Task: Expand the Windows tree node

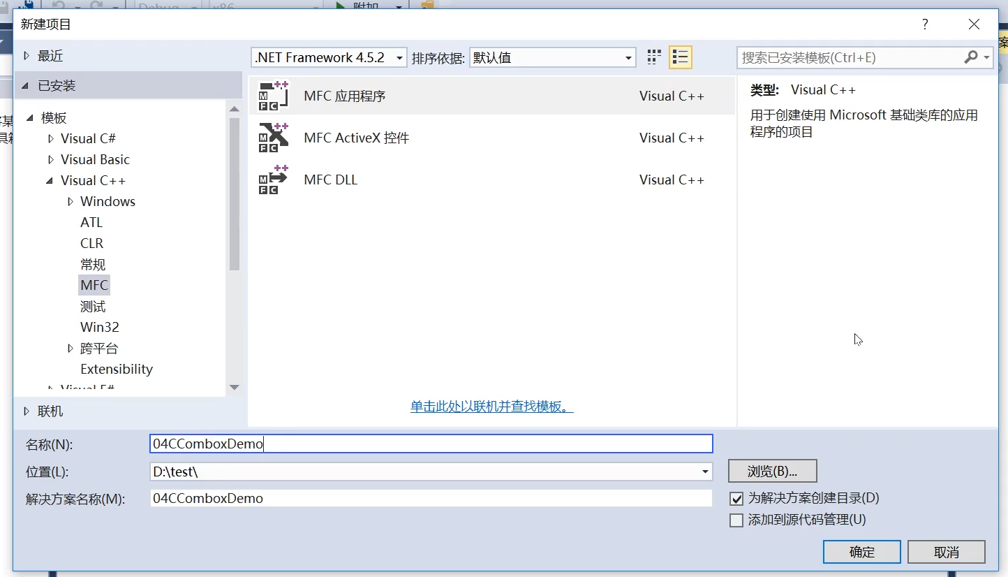Action: tap(70, 202)
